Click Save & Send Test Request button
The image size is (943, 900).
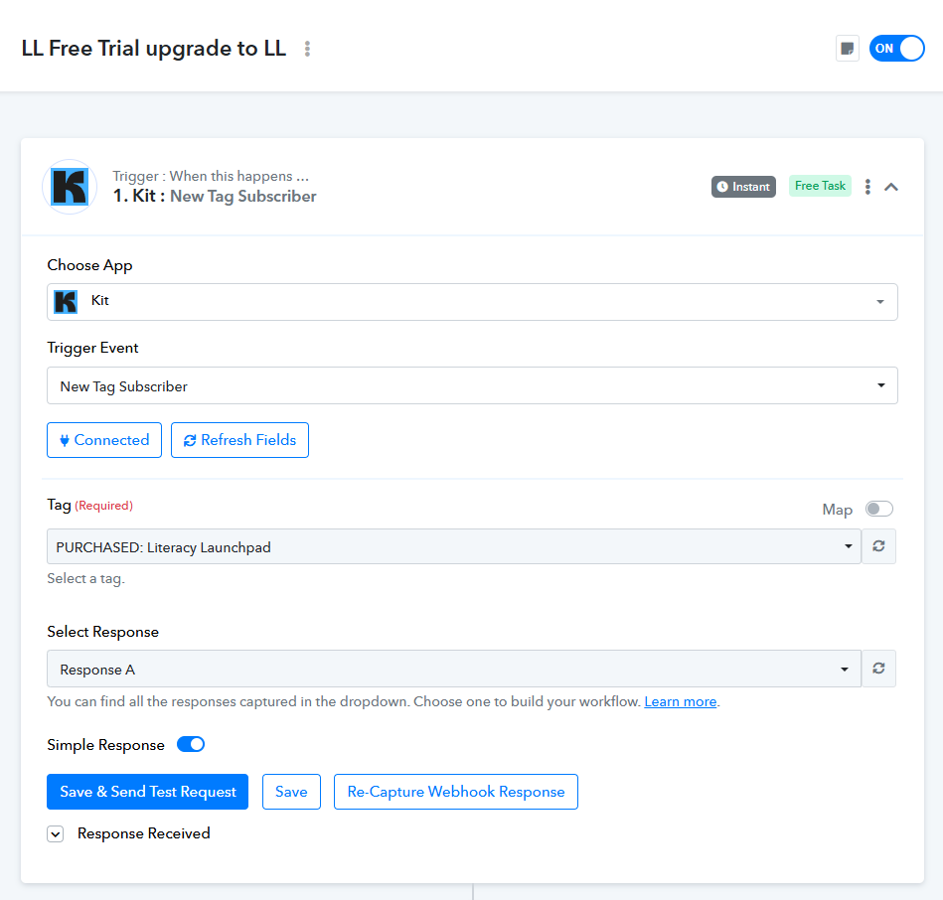147,791
